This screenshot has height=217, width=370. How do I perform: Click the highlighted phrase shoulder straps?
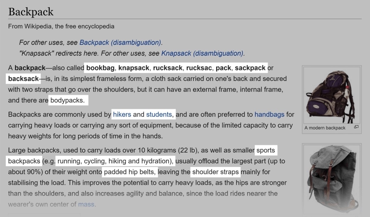click(216, 172)
